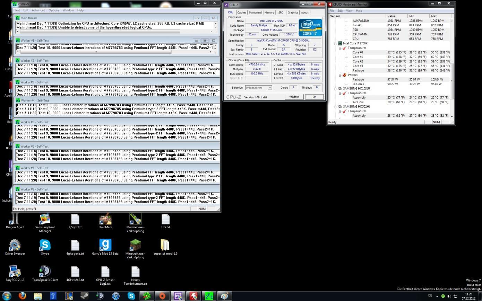The image size is (482, 301).
Task: Open the File menu in HWMonitor
Action: click(332, 11)
